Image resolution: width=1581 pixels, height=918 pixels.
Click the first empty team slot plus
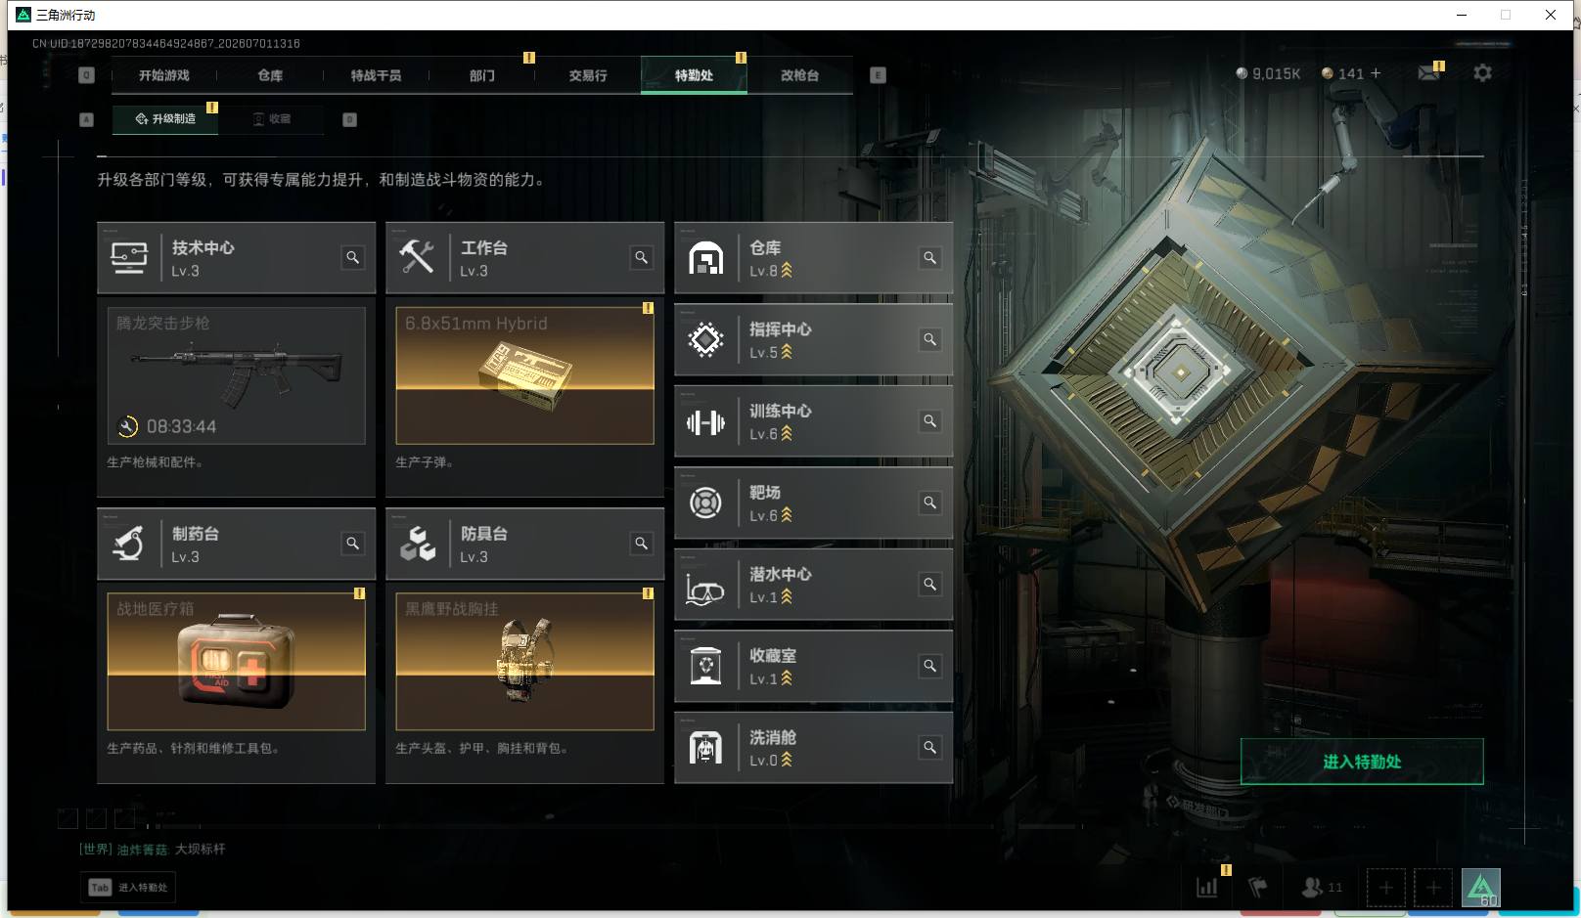click(1385, 888)
